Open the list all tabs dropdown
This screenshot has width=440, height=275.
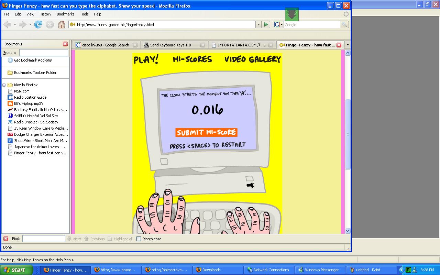[347, 45]
